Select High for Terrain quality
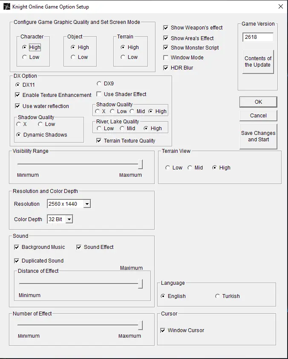Viewport: 288px width, 359px height. tap(123, 47)
